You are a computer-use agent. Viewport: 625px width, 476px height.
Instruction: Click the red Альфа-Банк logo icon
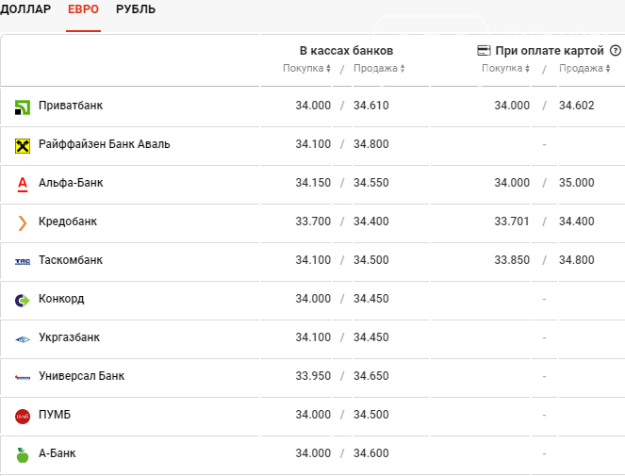[23, 184]
